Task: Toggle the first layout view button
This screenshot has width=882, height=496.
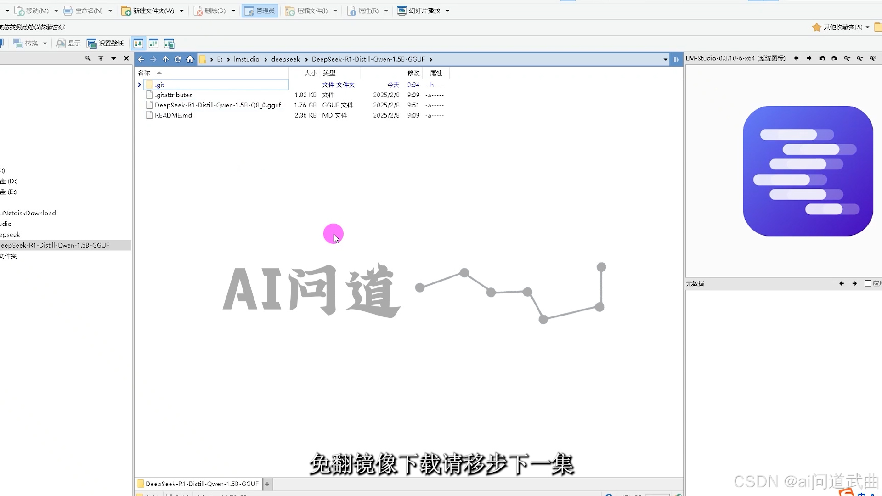Action: pos(138,44)
